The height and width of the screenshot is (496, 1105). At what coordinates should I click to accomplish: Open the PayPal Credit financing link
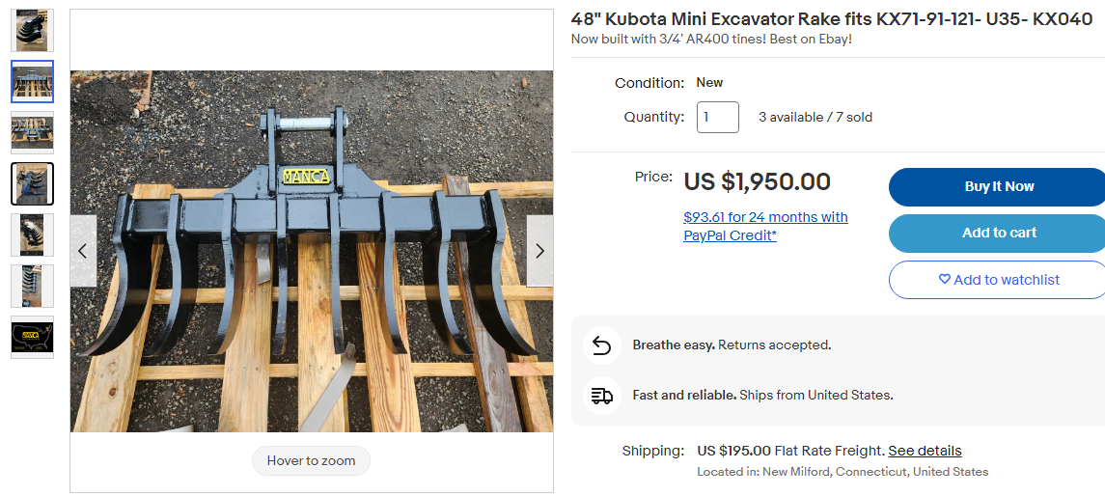point(765,227)
